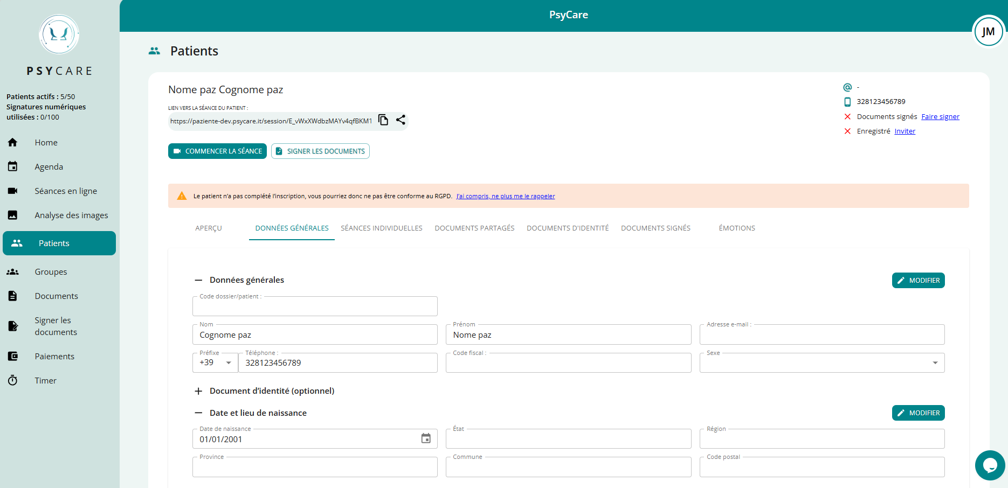Screen dimensions: 1008x488
Task: Click the Signer les documents pen icon
Action: (x=13, y=326)
